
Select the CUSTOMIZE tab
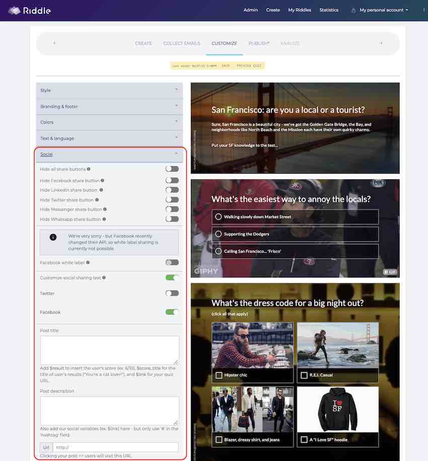tap(224, 43)
